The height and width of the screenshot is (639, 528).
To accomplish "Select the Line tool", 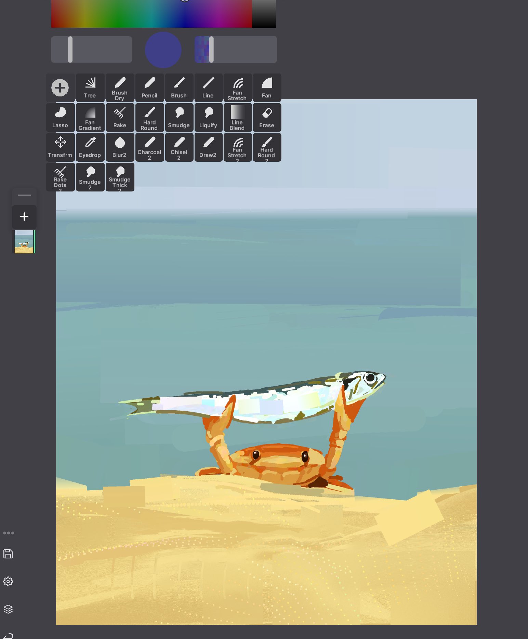I will (x=208, y=88).
